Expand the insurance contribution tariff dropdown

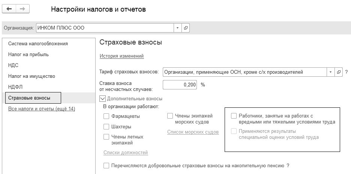point(330,72)
